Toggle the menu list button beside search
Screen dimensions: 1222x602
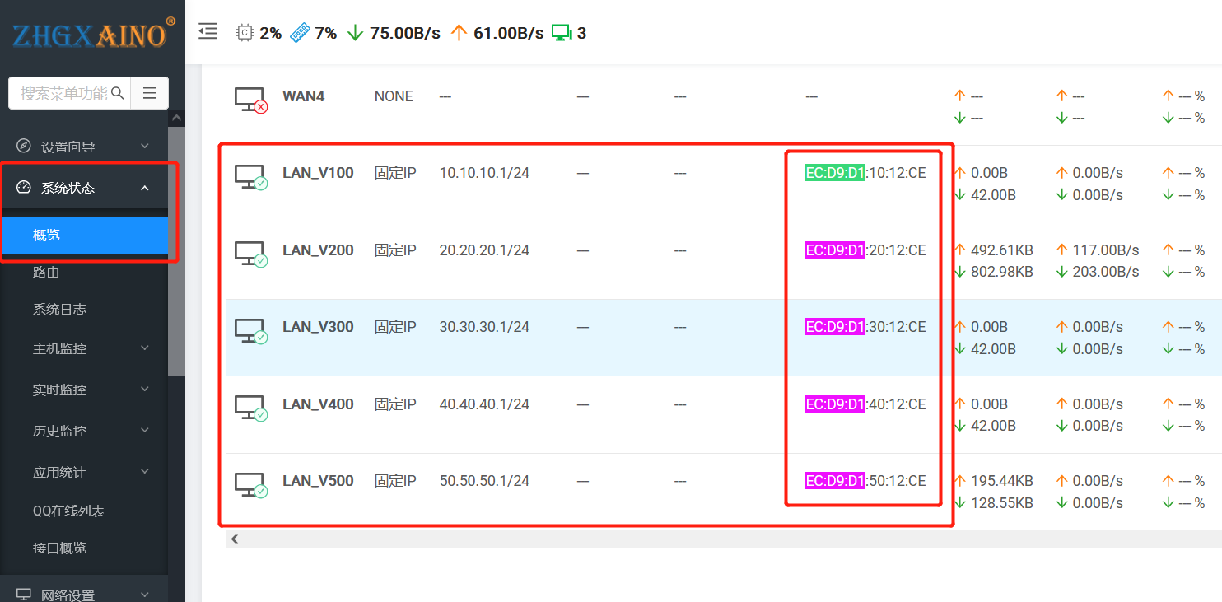point(150,93)
